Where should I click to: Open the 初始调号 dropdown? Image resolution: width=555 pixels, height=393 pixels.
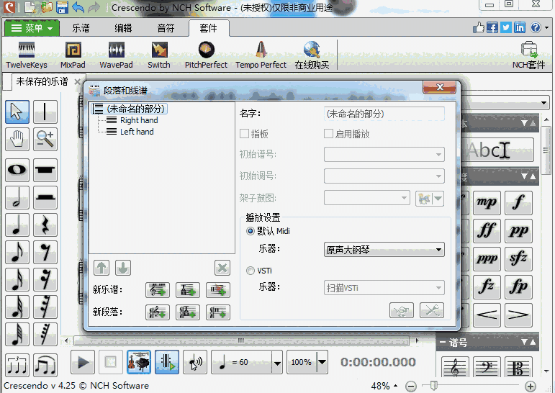pos(384,176)
